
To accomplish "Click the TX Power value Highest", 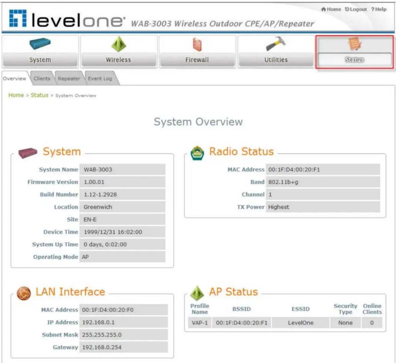I will coord(323,207).
